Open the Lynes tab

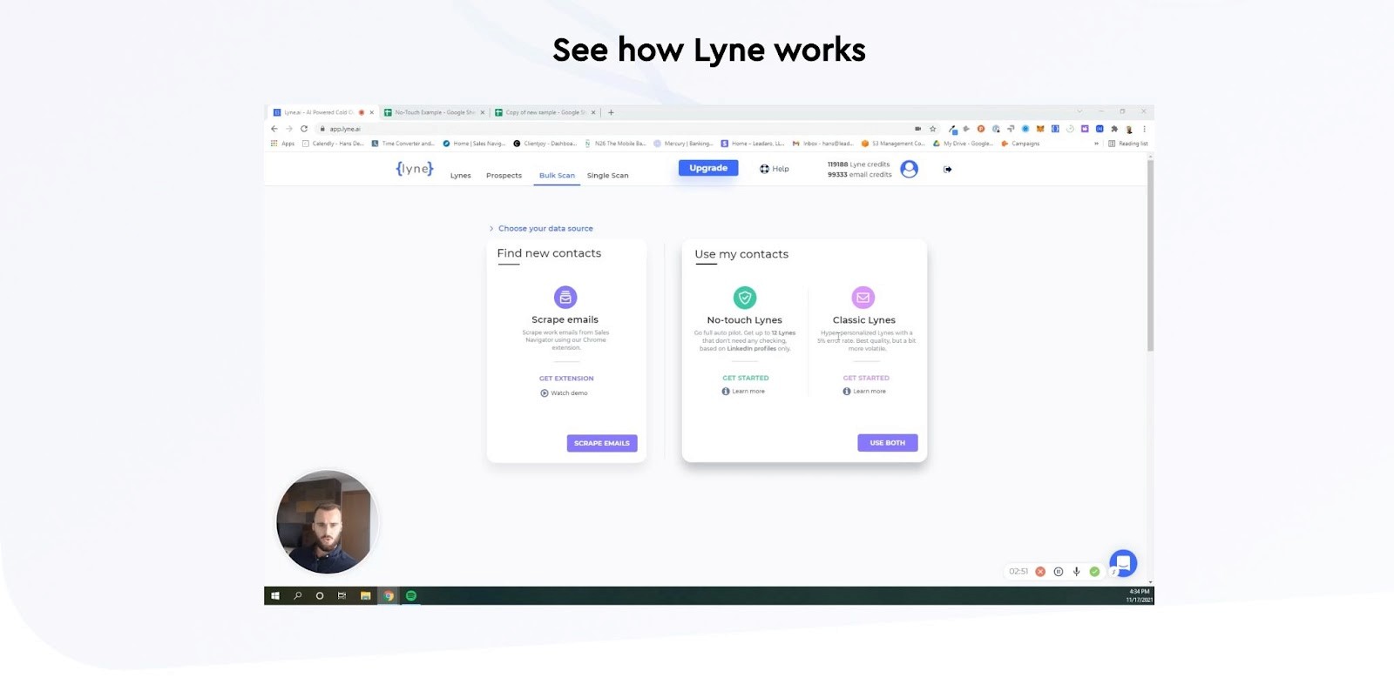(x=461, y=176)
